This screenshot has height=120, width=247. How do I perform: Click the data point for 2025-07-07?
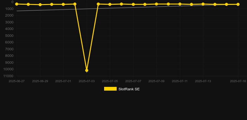133,4
